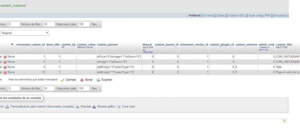Click the top Número de filas input
This screenshot has width=300, height=128.
49,24
